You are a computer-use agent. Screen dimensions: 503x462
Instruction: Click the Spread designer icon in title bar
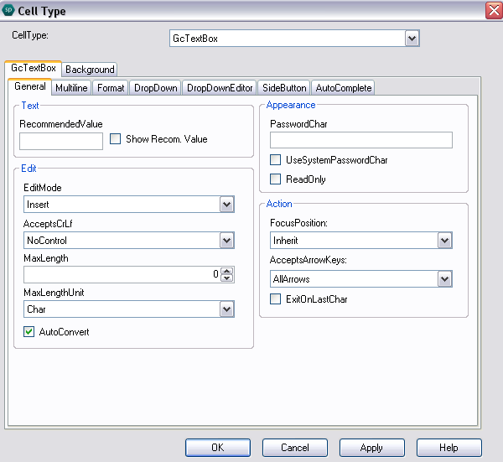(x=8, y=10)
